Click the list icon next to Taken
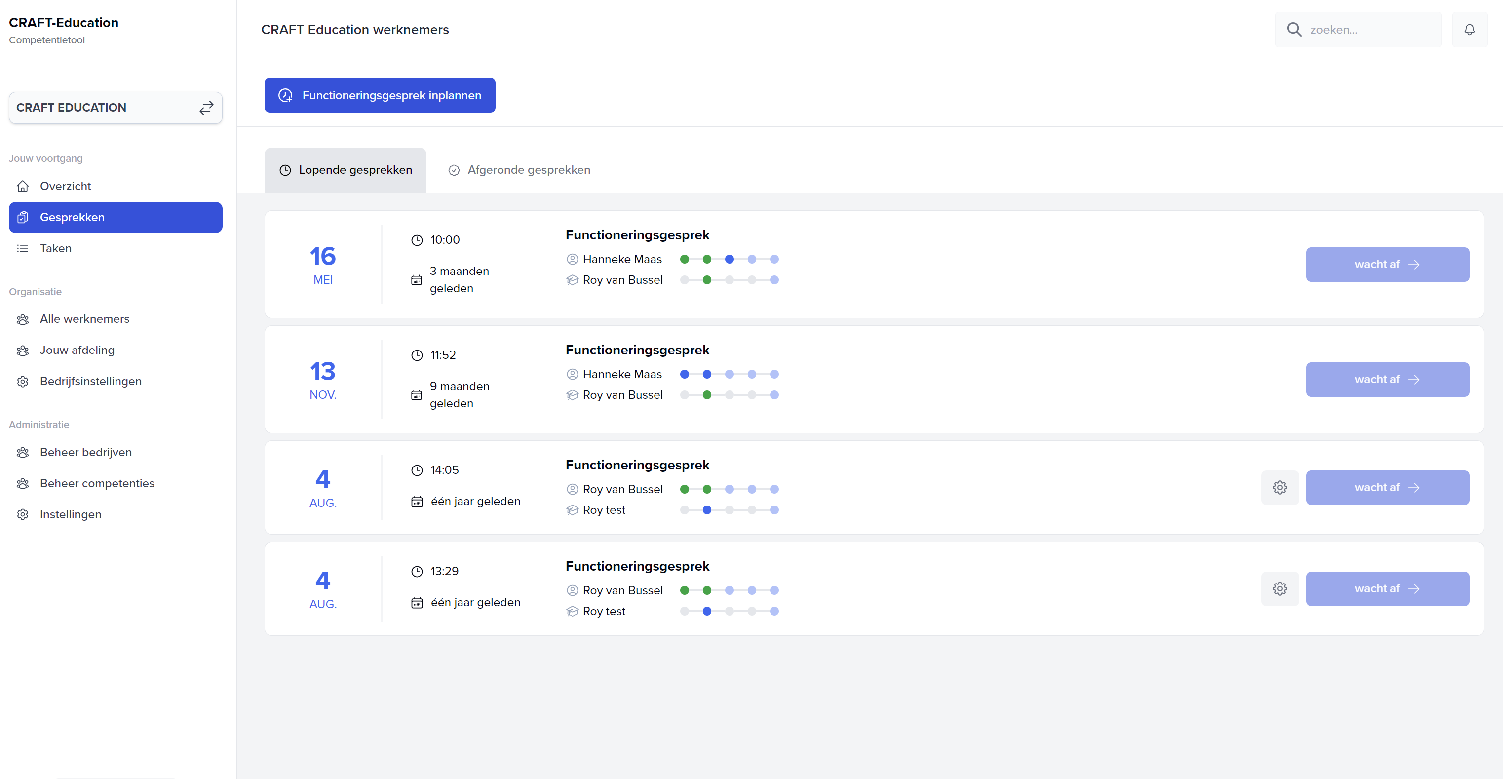Viewport: 1503px width, 779px height. click(23, 249)
